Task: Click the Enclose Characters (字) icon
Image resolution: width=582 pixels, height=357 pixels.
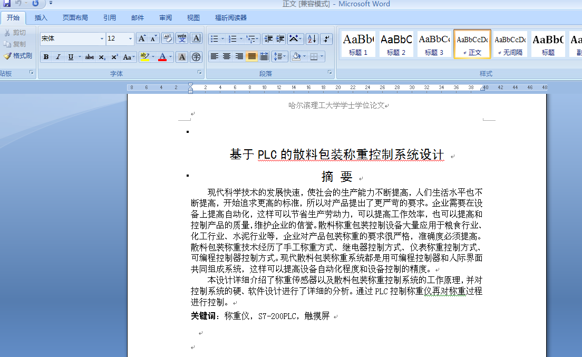Action: tap(196, 57)
